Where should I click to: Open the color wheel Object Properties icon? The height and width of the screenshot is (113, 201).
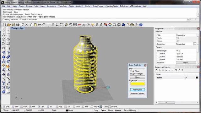coord(110,24)
